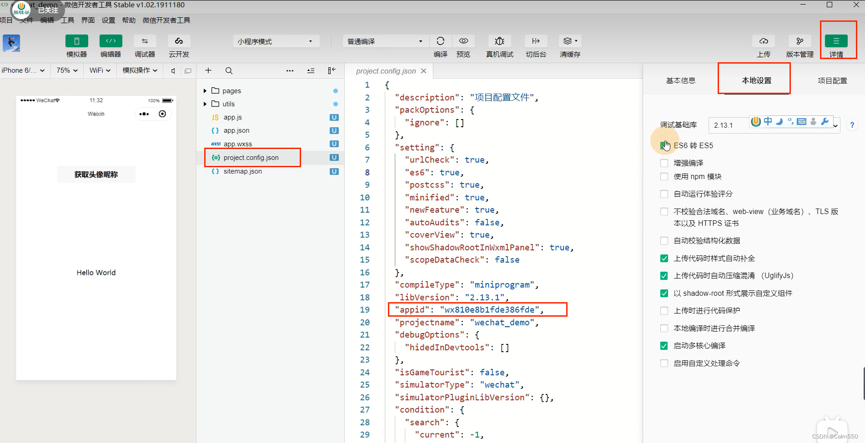
Task: Toggle the debugger (调试器) panel button
Action: tap(145, 41)
